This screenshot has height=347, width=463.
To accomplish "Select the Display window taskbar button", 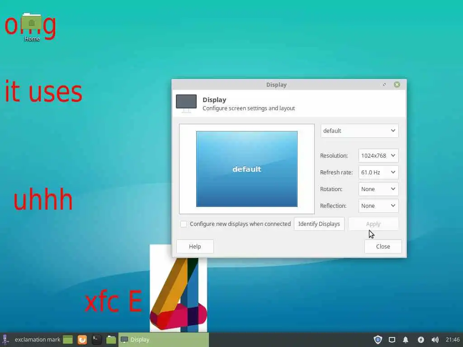I will (164, 340).
